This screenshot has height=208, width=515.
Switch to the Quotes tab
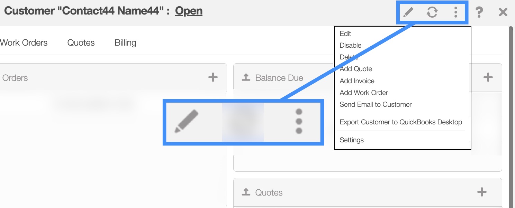tap(81, 43)
